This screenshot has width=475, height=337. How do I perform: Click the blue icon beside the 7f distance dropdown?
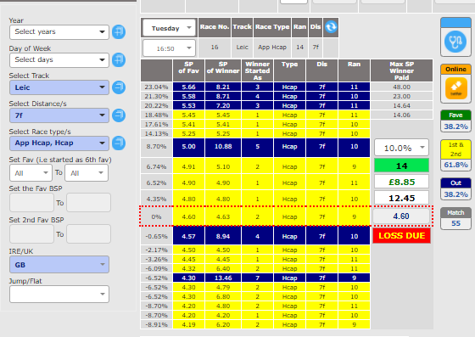click(119, 115)
